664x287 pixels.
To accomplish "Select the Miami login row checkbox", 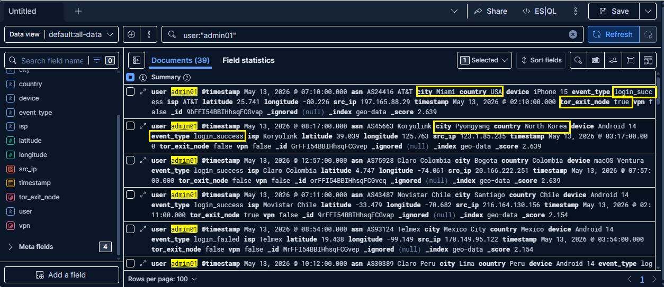I will click(x=130, y=91).
